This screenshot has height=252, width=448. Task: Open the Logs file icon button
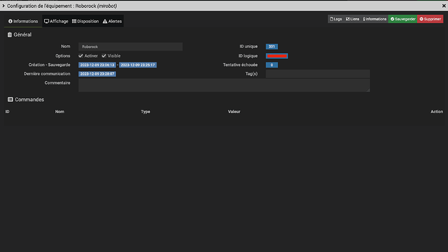(336, 19)
